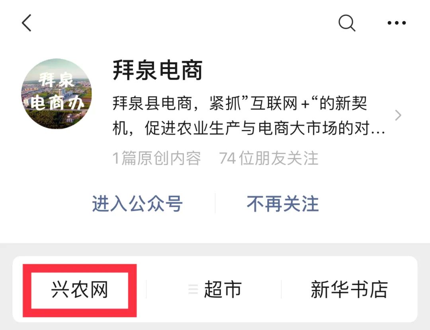The width and height of the screenshot is (430, 330).
Task: Tap the 拜泉电商 account name title
Action: (158, 71)
